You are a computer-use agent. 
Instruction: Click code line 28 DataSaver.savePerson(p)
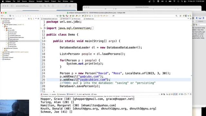click(80, 86)
